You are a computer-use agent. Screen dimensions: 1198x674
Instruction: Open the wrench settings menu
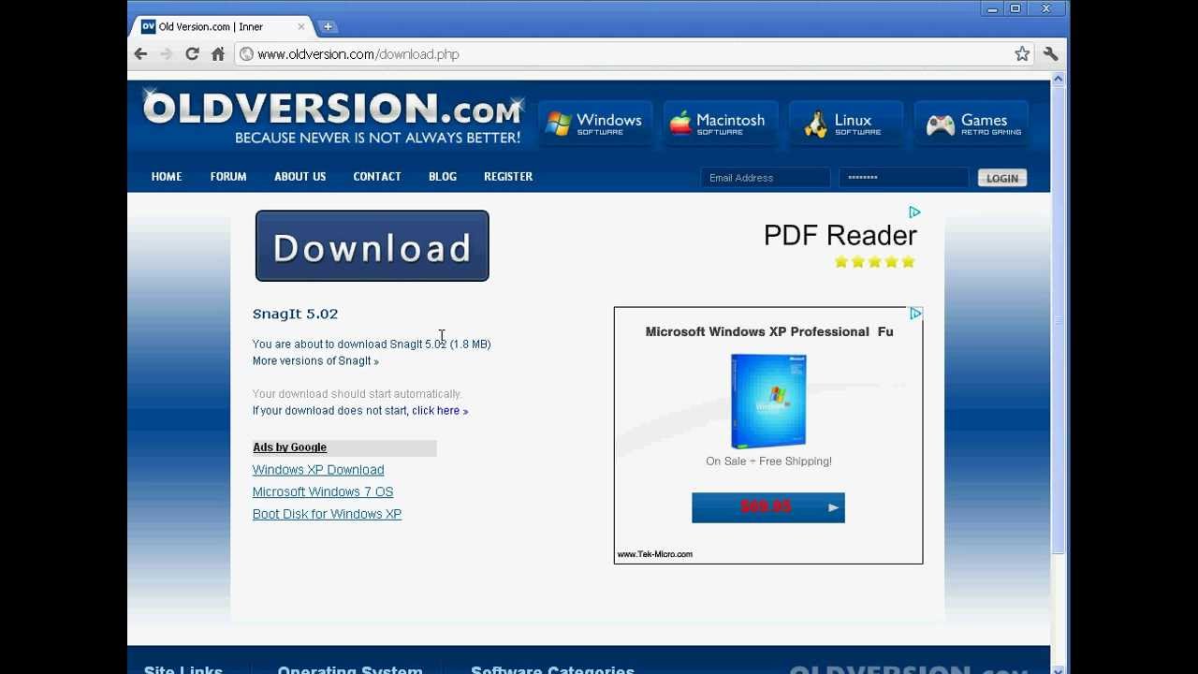coord(1050,54)
